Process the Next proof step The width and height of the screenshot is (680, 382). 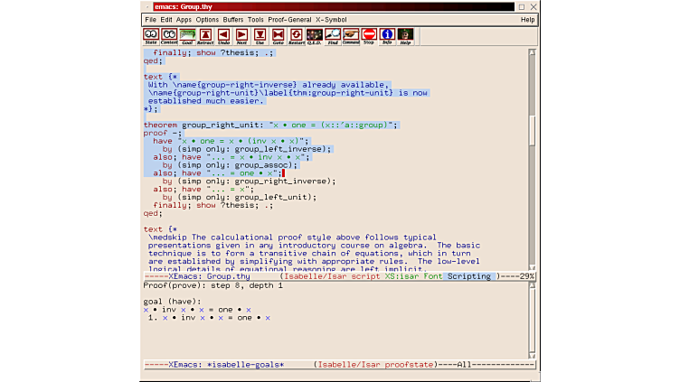coord(241,35)
